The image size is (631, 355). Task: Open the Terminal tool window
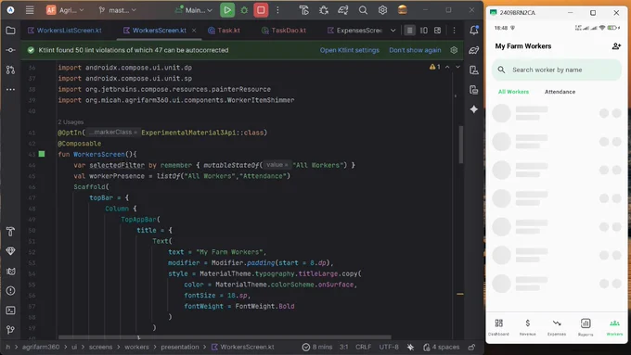11,311
